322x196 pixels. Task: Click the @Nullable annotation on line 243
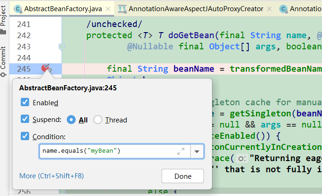click(150, 47)
